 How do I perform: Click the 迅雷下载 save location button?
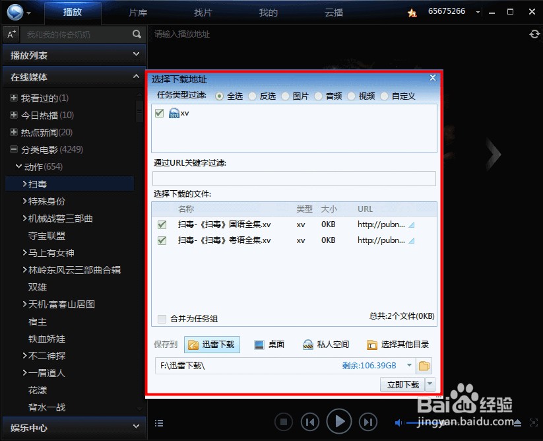(212, 345)
